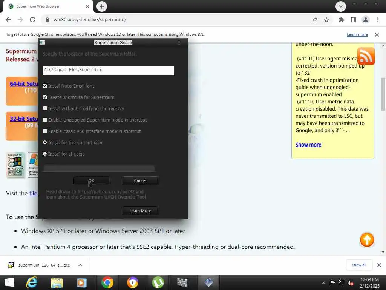
Task: Open File Explorer from taskbar
Action: tap(57, 282)
